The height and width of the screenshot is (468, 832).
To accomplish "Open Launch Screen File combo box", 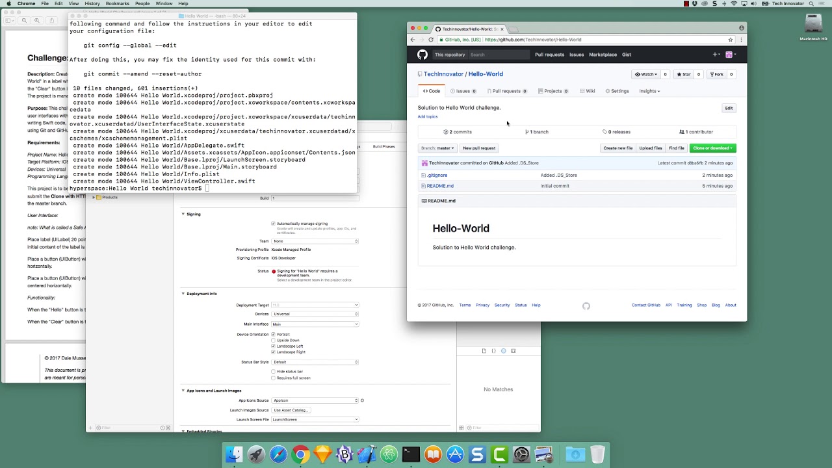I will pos(315,419).
